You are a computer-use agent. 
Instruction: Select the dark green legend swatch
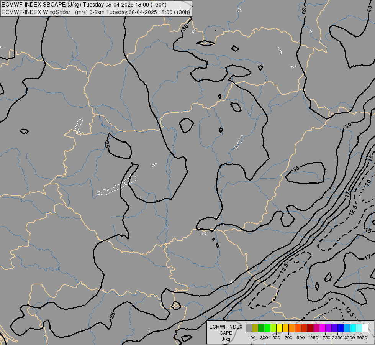pos(261,328)
